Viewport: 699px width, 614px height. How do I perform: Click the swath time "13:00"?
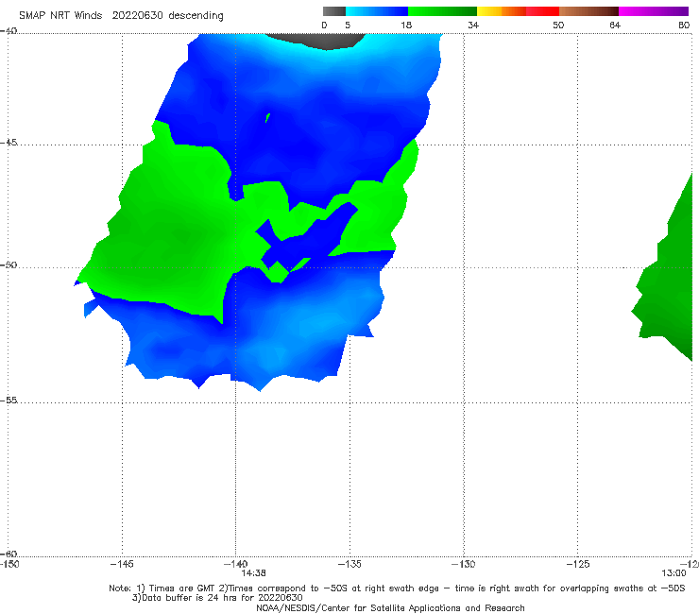673,573
